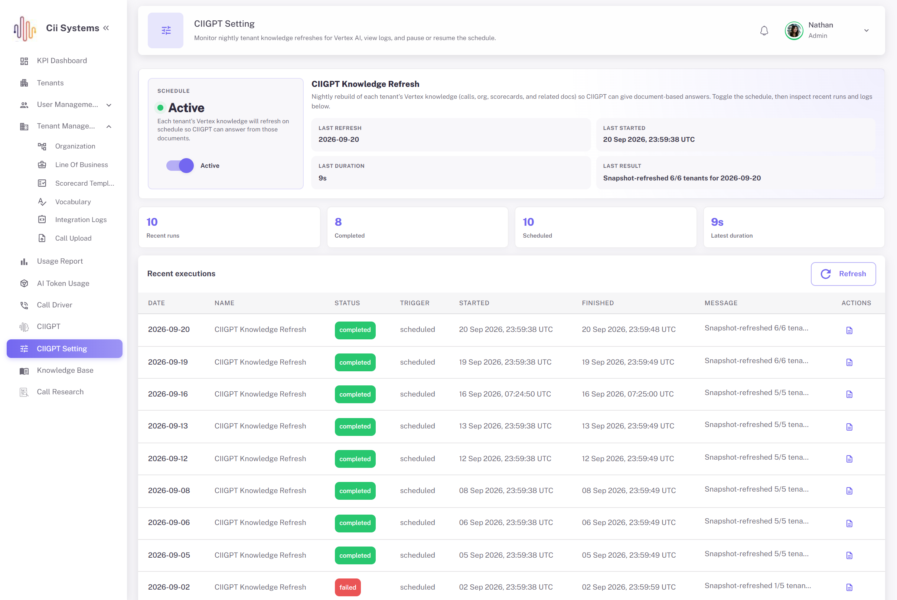Click the KPI Dashboard grid icon

[x=24, y=61]
